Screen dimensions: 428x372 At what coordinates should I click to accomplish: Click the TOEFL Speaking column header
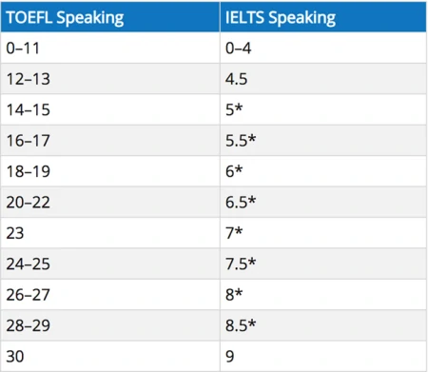tap(110, 17)
